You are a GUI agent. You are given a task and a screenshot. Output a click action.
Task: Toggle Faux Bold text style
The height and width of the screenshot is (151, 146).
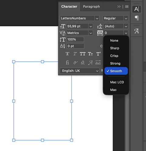tap(67, 54)
